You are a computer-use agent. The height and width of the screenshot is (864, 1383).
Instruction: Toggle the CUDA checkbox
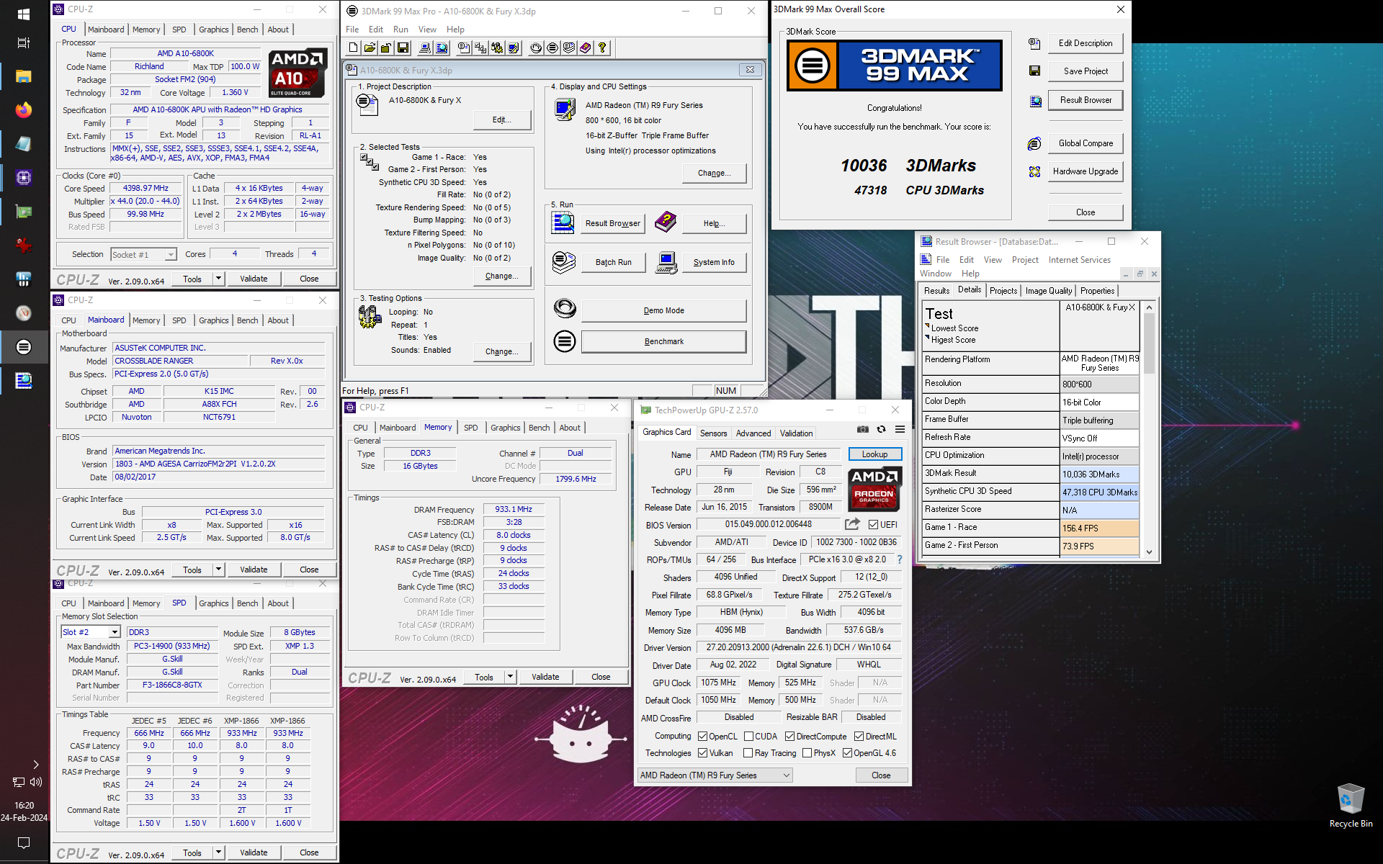coord(748,736)
